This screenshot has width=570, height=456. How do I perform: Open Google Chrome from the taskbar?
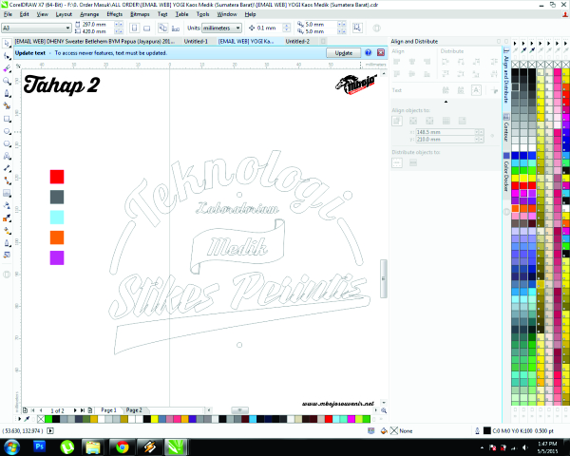click(x=123, y=446)
